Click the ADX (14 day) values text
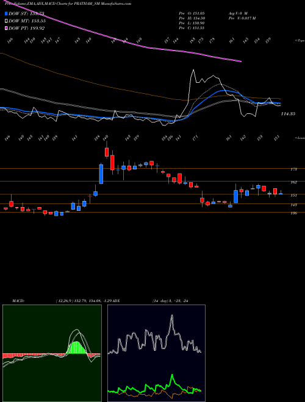The image size is (305, 402). (x=170, y=301)
